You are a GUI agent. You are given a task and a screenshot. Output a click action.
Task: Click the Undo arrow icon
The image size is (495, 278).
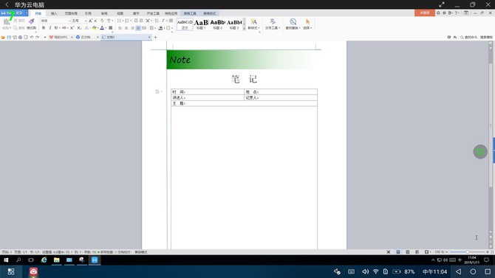(x=32, y=37)
